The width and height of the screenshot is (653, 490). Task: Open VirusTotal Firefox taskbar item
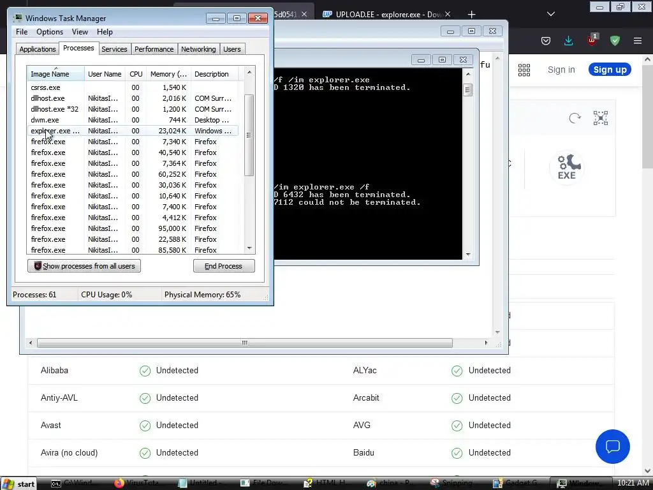[x=136, y=484]
